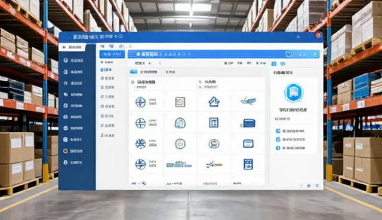Click the circular icon in the blue header bar
This screenshot has width=382, height=220.
click(x=289, y=54)
